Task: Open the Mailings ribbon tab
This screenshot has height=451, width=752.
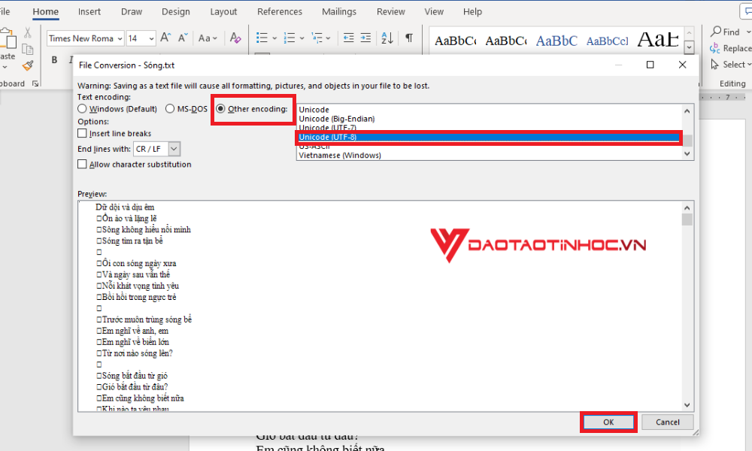Action: tap(338, 11)
